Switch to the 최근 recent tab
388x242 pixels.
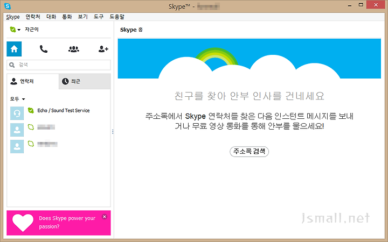[85, 81]
